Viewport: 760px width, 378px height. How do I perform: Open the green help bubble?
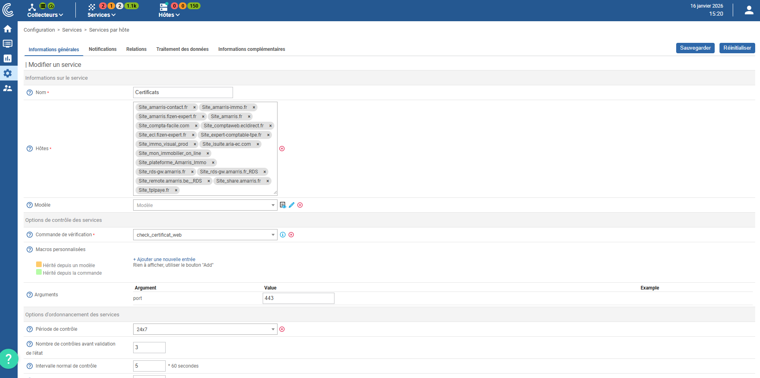click(8, 359)
